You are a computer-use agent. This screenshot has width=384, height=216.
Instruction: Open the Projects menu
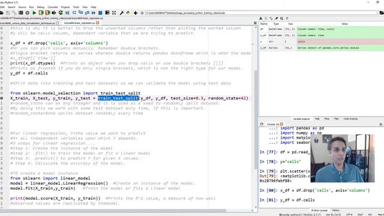click(x=65, y=7)
